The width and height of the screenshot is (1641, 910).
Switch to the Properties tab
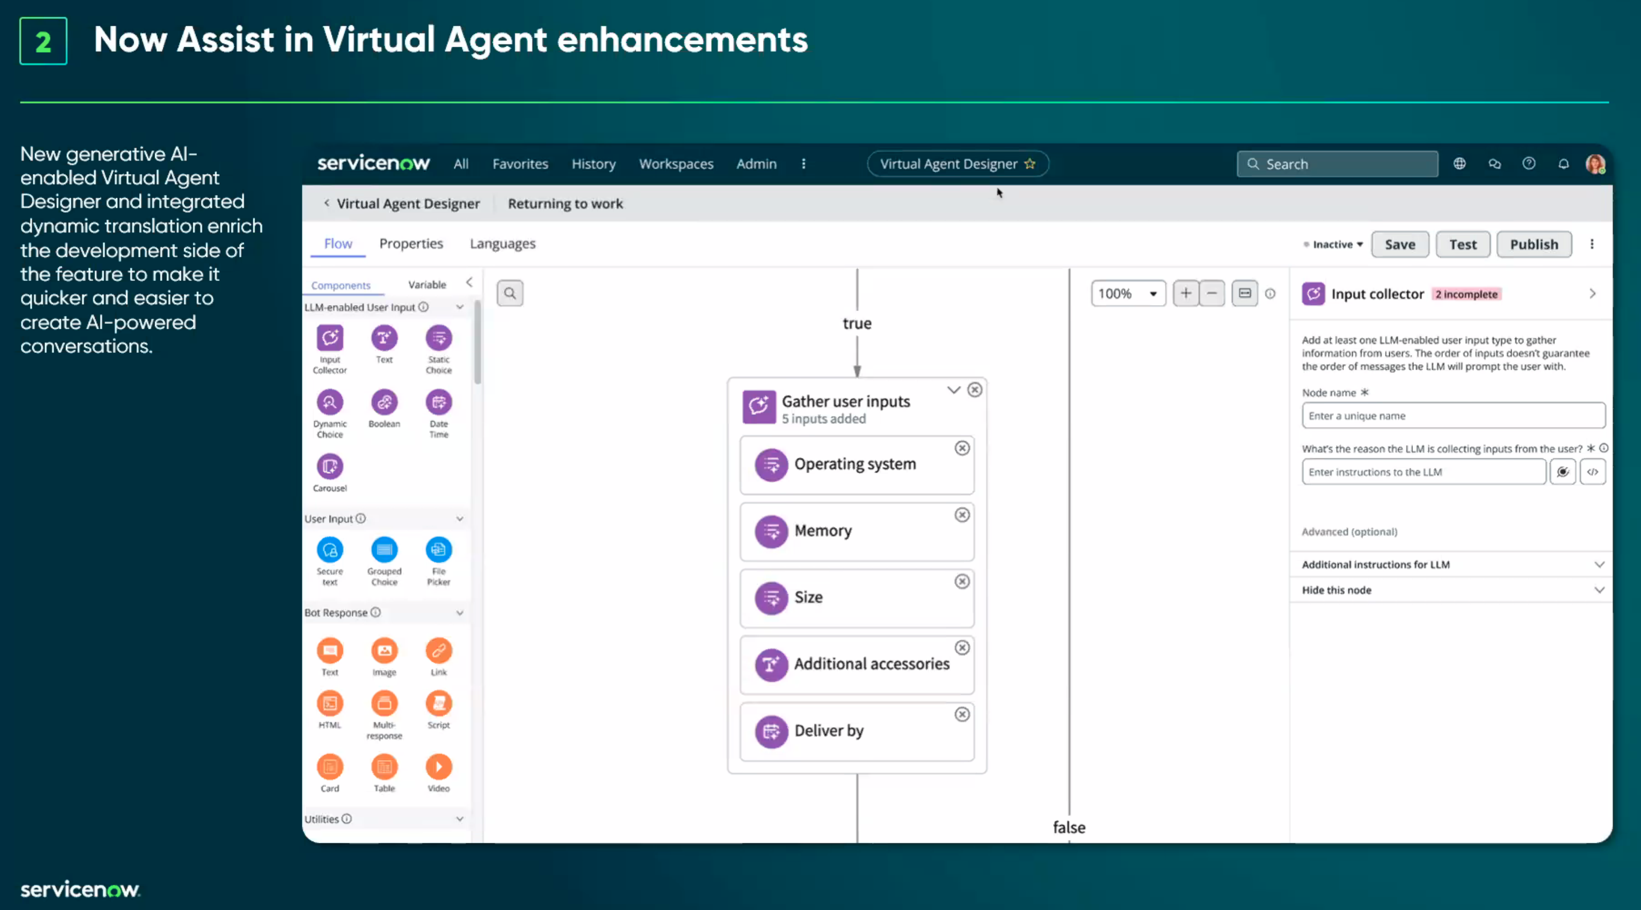[x=411, y=243]
